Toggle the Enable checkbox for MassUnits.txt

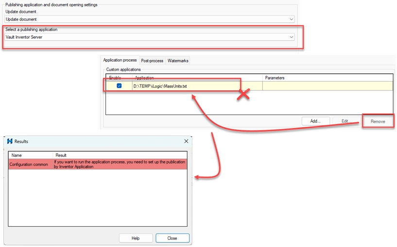tap(119, 86)
